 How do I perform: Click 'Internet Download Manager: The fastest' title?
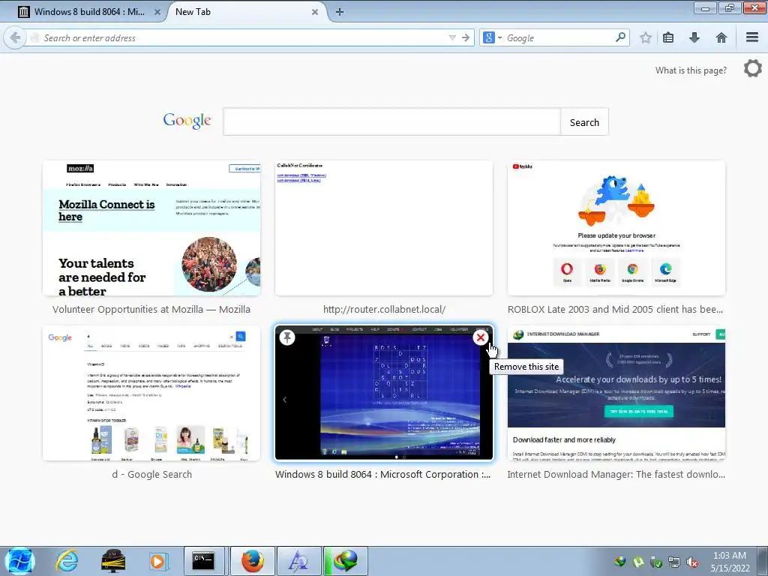(616, 474)
